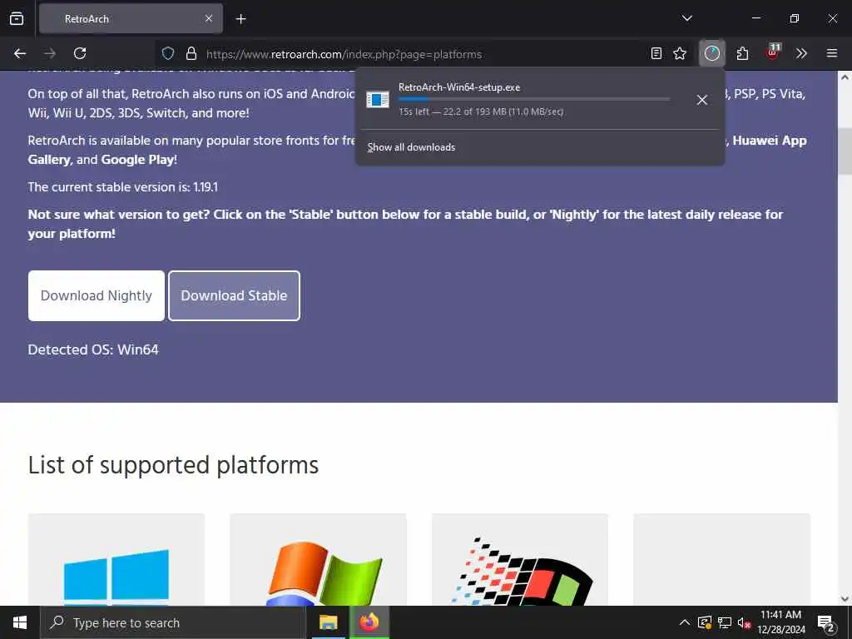Reload the current RetroArch page

(x=80, y=53)
